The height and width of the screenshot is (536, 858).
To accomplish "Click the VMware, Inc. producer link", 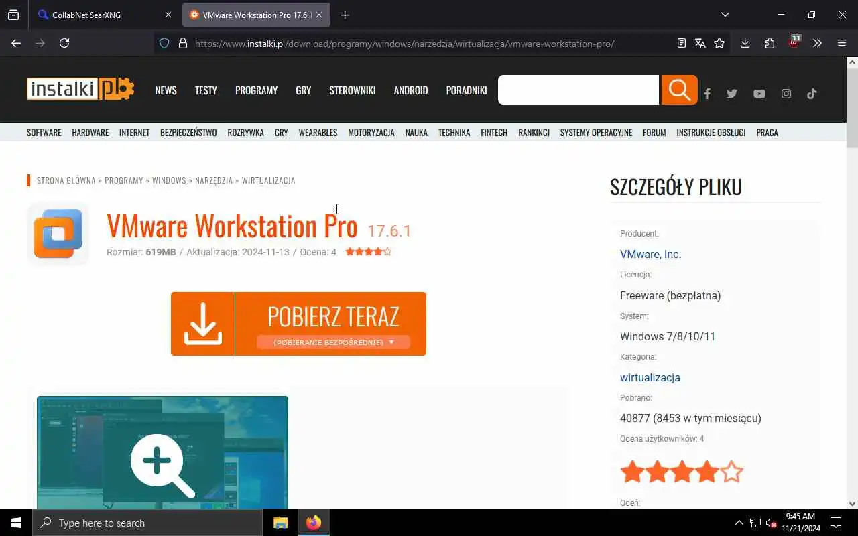I will pos(650,255).
